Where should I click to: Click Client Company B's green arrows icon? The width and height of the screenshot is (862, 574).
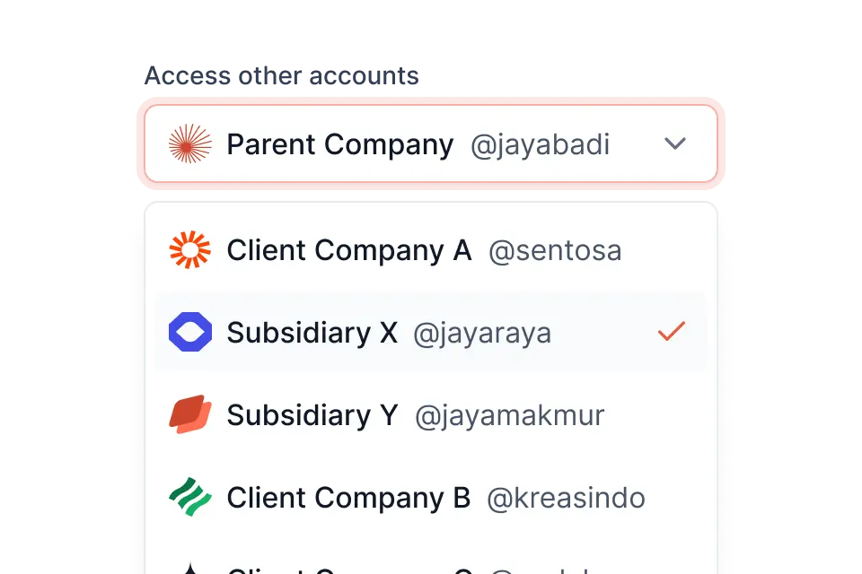[190, 497]
